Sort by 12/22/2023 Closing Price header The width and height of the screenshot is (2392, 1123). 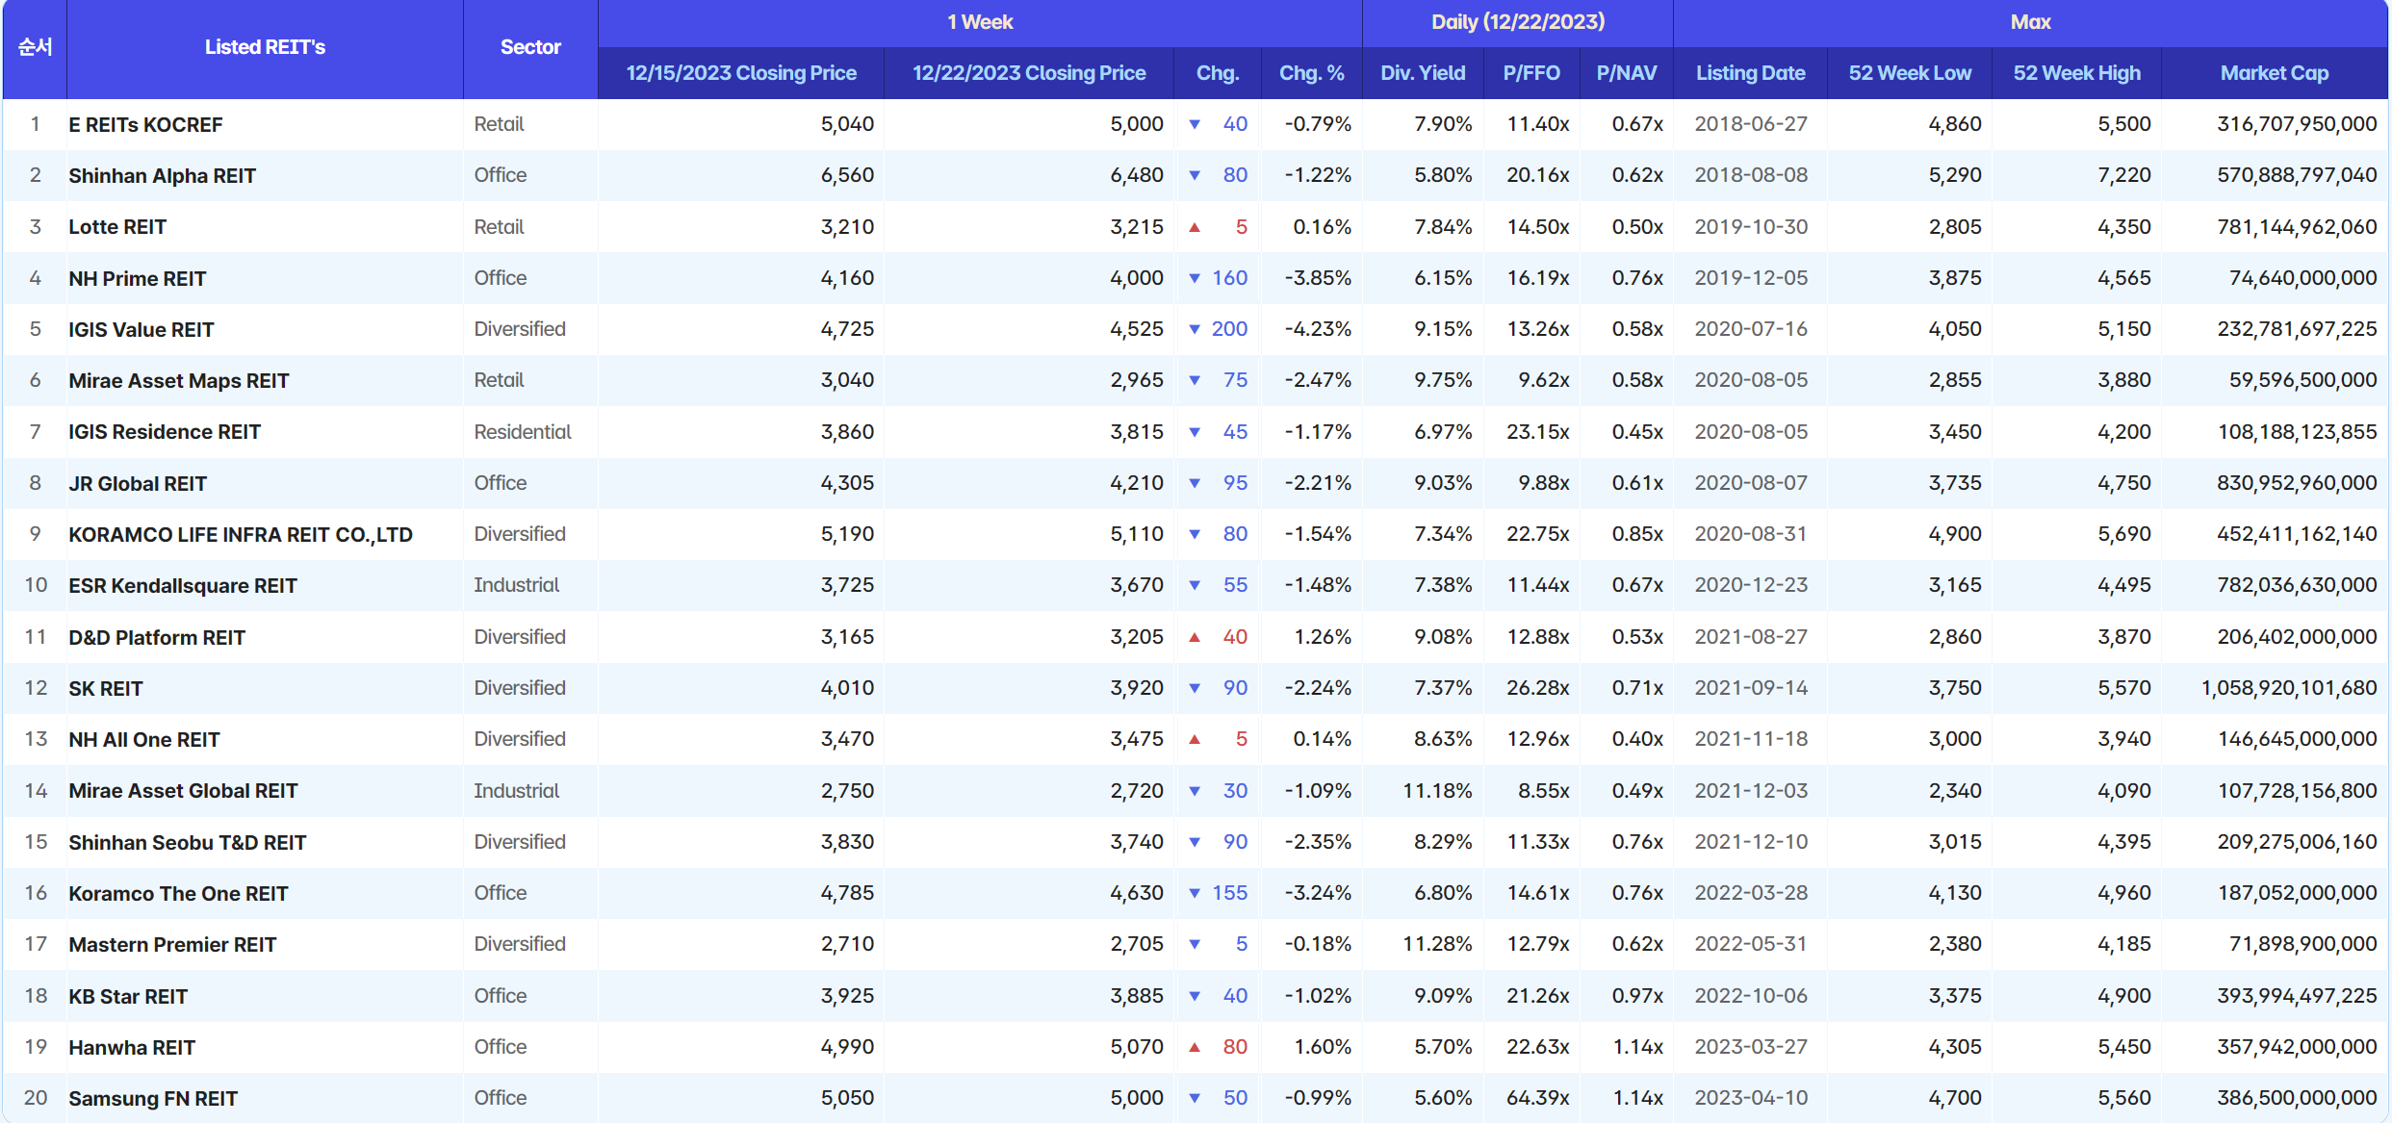click(x=1029, y=73)
